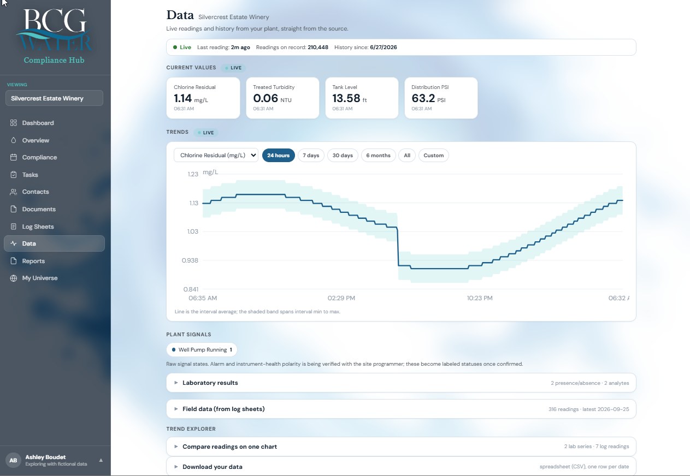The width and height of the screenshot is (690, 476).
Task: Click the Well Pump Running signal chip
Action: [202, 349]
